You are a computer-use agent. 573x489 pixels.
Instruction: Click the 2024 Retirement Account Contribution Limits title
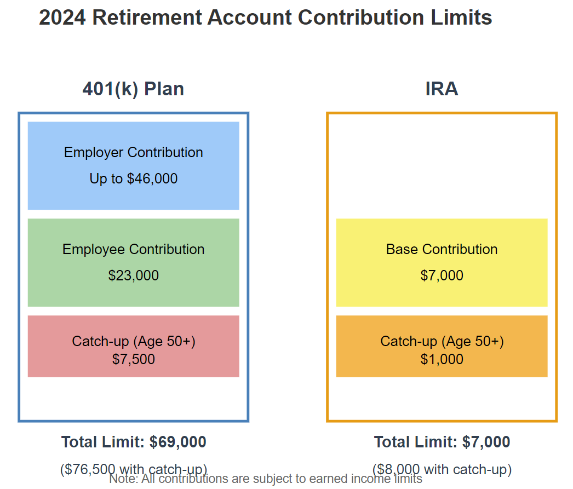coord(265,18)
